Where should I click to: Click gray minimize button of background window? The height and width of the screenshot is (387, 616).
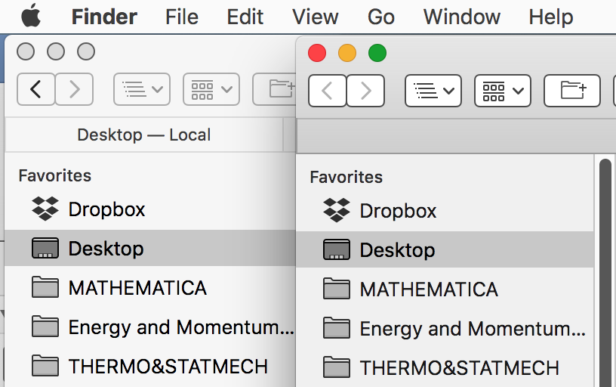(x=56, y=51)
